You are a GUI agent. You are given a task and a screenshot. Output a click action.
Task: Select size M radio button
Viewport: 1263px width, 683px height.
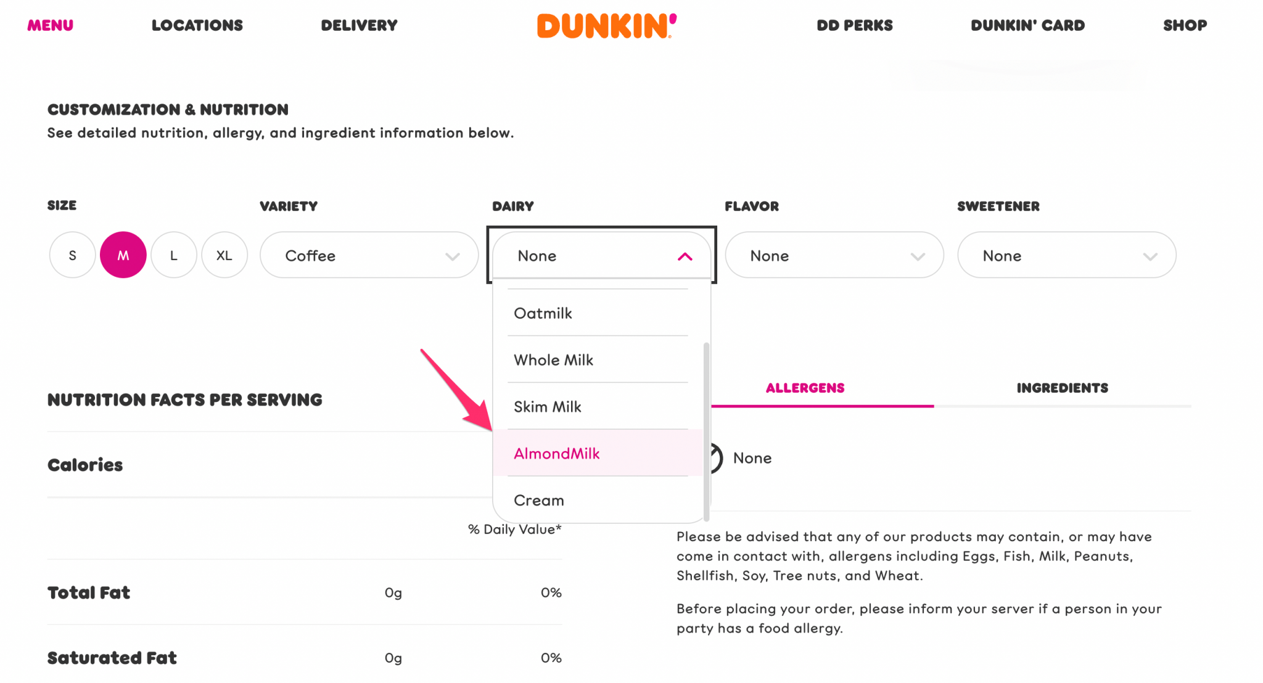point(123,255)
